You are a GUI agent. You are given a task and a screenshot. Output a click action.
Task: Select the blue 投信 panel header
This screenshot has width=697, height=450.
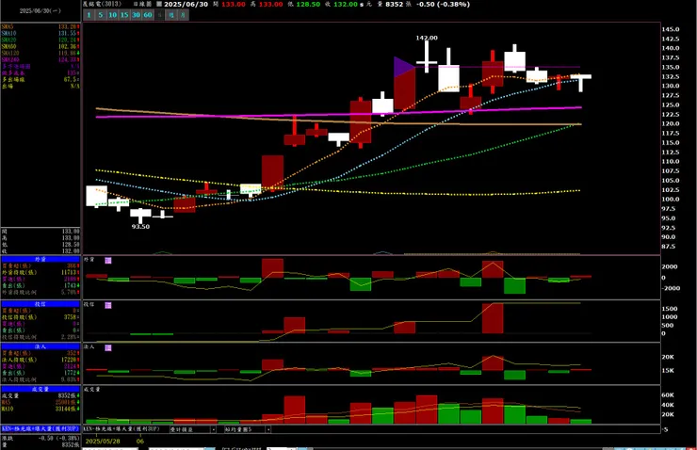[x=41, y=304]
